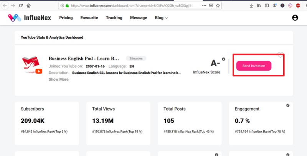
Task: Click the #197,878 InflunNex Rank text
Action: pos(117,132)
